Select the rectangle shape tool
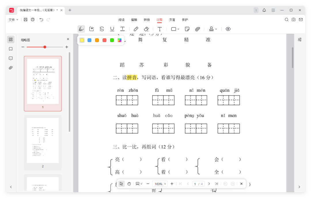 pos(174,29)
